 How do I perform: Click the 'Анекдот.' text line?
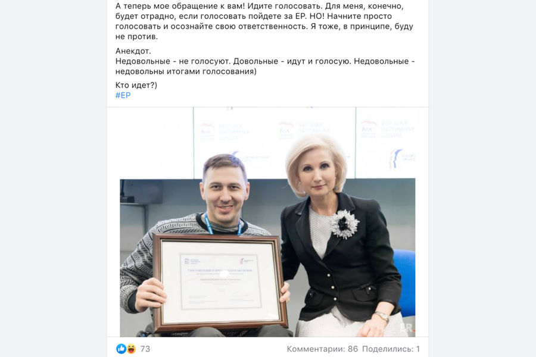pyautogui.click(x=133, y=51)
